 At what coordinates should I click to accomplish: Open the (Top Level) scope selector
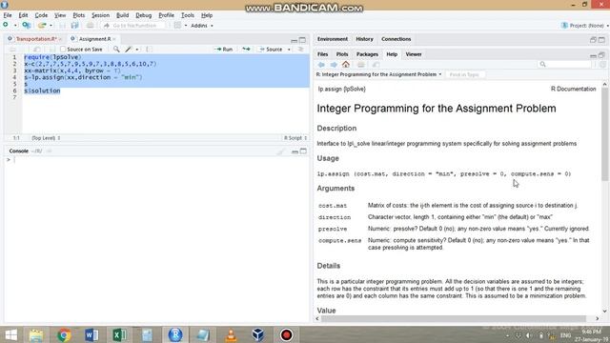pyautogui.click(x=46, y=138)
